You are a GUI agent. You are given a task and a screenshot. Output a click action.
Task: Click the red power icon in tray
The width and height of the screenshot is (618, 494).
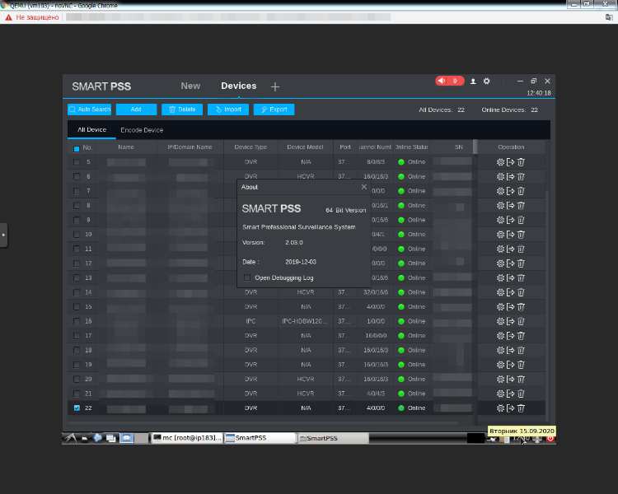click(550, 438)
